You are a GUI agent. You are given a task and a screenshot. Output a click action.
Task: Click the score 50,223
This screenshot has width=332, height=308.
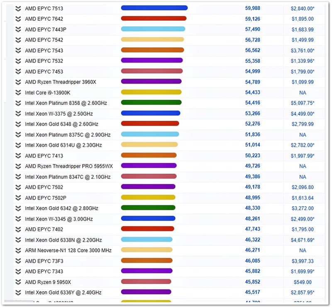coord(253,155)
